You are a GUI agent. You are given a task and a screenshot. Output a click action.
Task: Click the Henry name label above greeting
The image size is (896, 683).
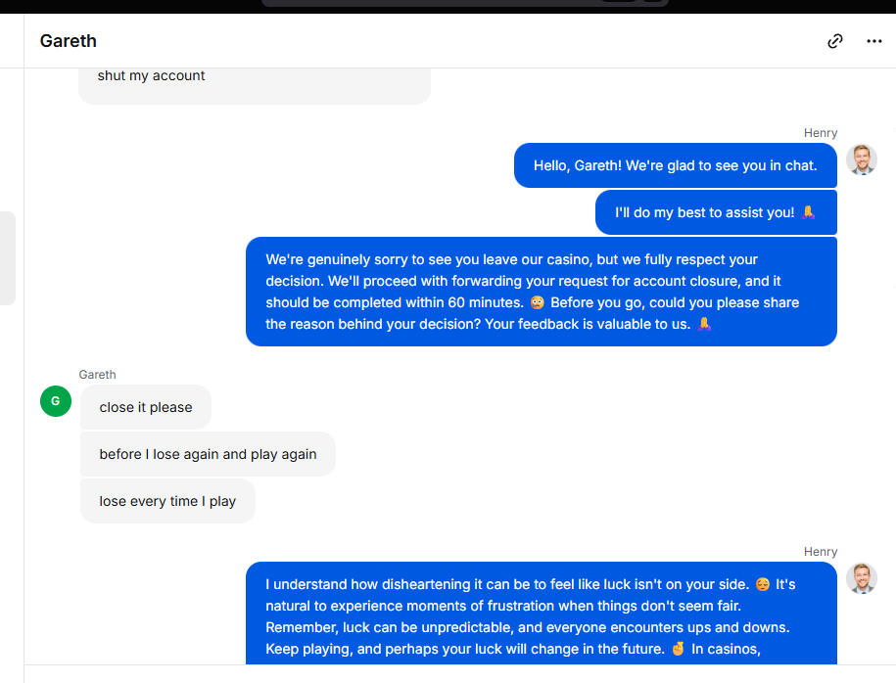pos(821,133)
